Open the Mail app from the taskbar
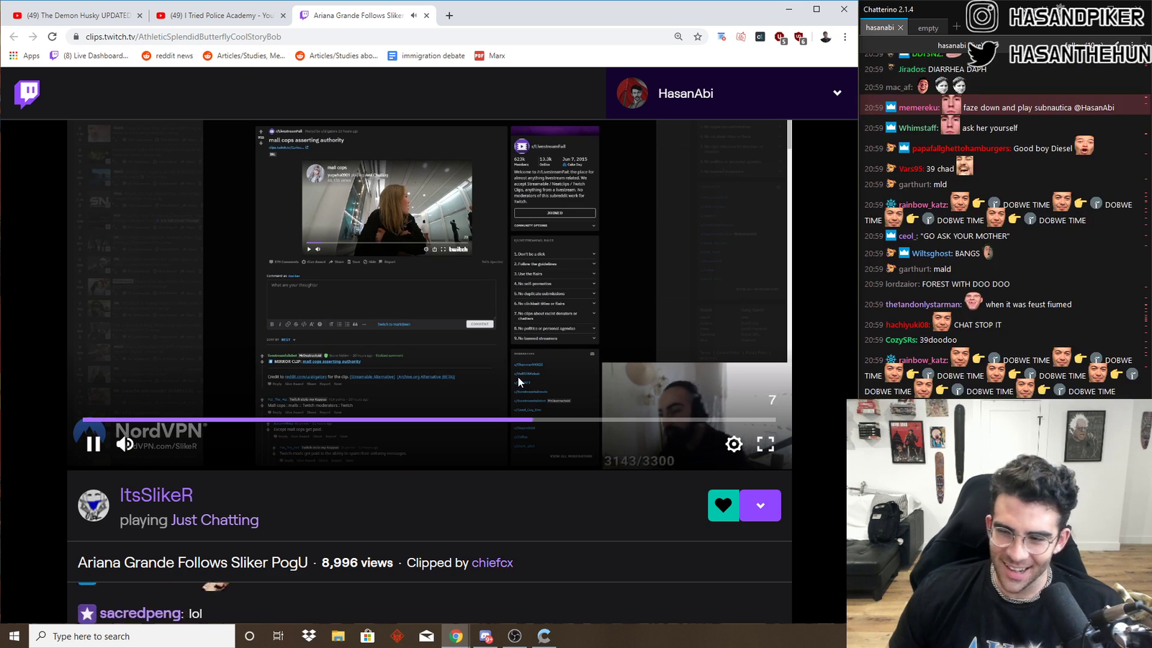The width and height of the screenshot is (1152, 648). (x=426, y=636)
